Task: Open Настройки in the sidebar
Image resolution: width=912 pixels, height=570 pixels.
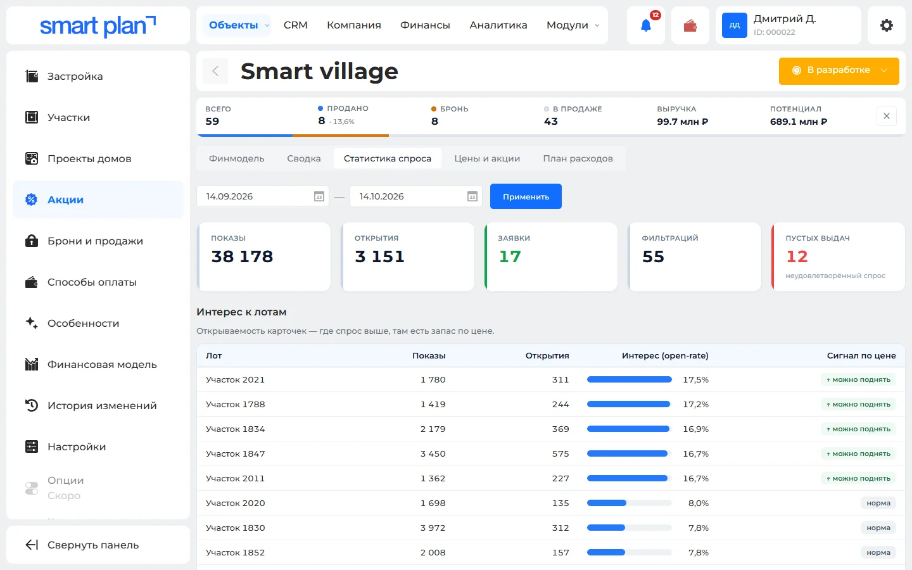Action: pyautogui.click(x=98, y=446)
